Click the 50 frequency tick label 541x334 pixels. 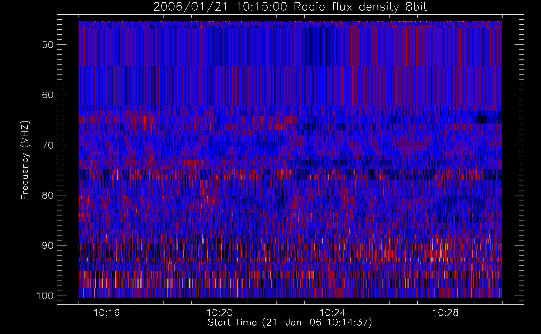[47, 45]
